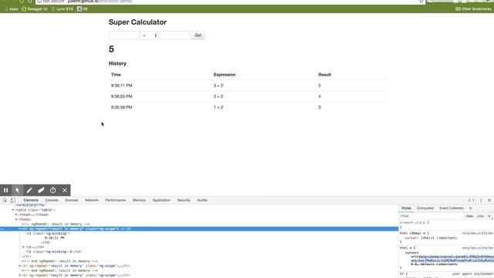494x278 pixels.
Task: Open the Memory tab
Action: [x=139, y=200]
